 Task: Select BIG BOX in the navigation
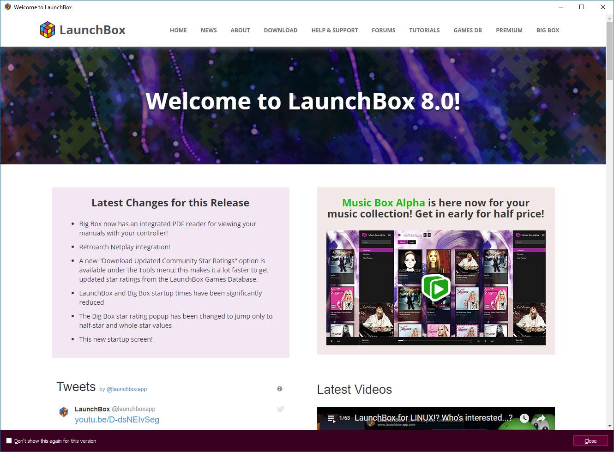pyautogui.click(x=548, y=30)
